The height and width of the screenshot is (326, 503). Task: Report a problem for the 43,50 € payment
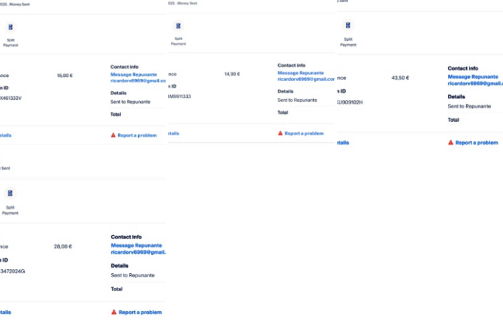(x=473, y=143)
